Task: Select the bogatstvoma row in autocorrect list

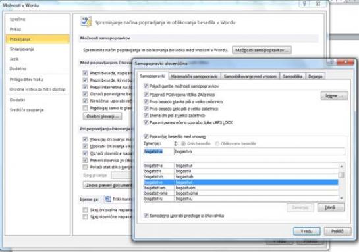Action: tap(241, 193)
